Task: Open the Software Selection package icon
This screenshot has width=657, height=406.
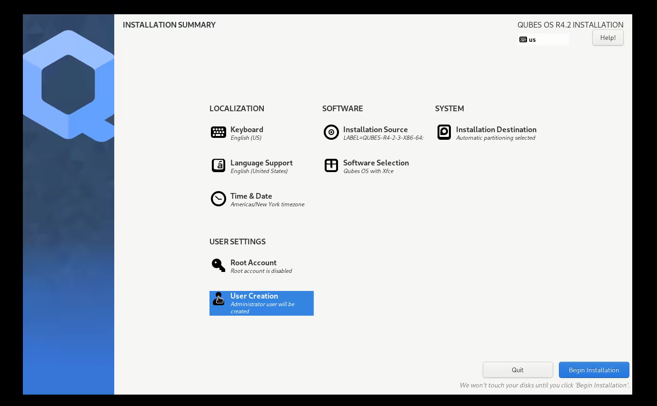Action: tap(331, 165)
